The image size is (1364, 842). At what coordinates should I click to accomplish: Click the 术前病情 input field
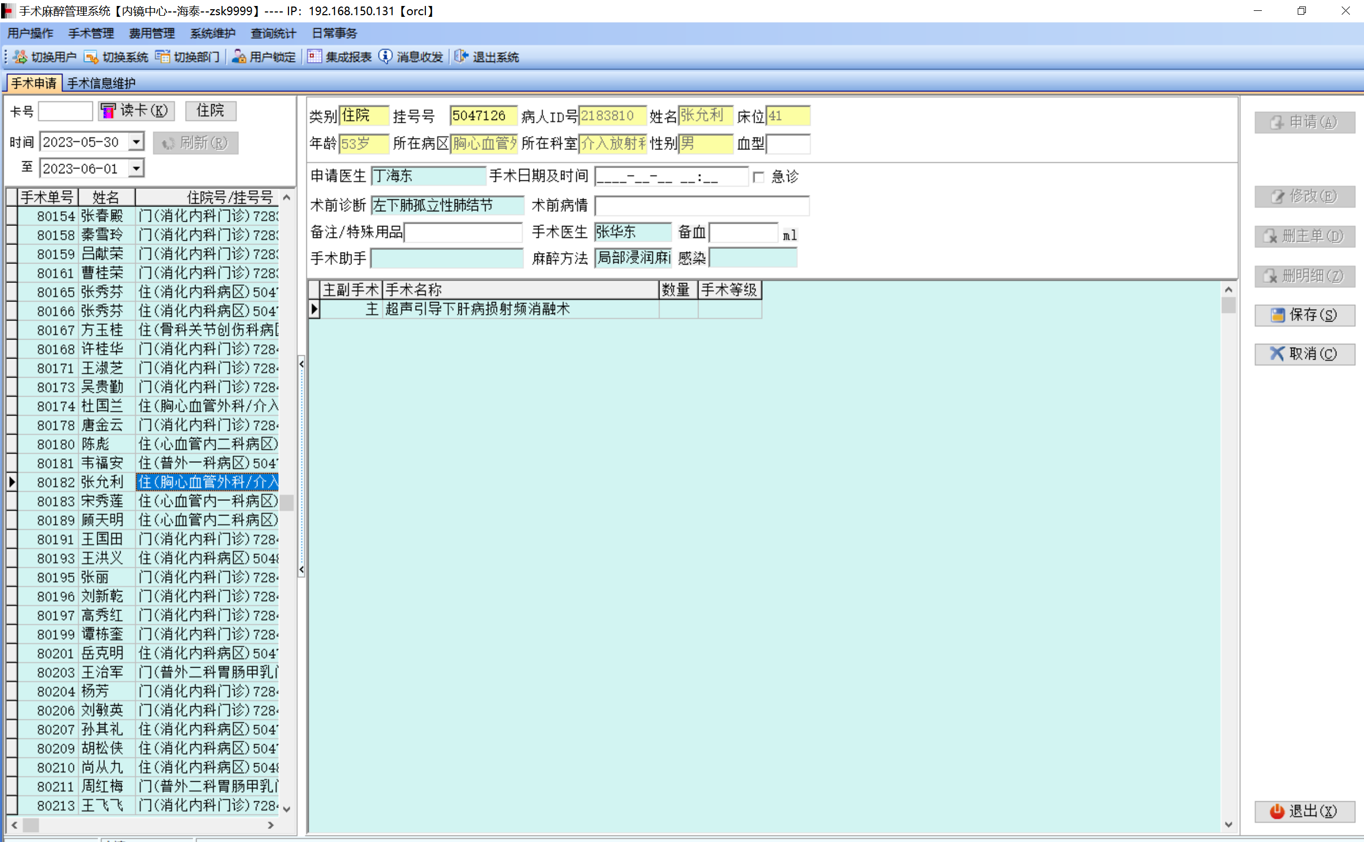[x=701, y=206]
